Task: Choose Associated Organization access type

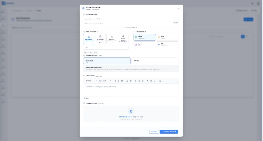Action: (x=107, y=61)
